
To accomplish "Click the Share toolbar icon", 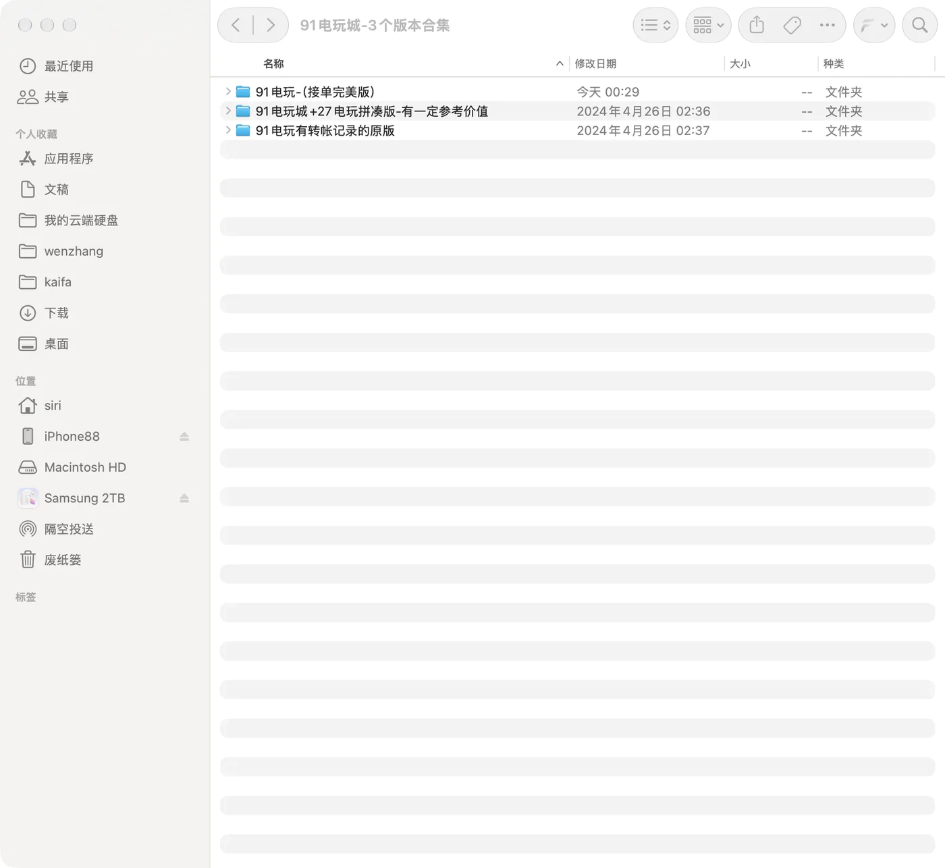I will pyautogui.click(x=757, y=25).
